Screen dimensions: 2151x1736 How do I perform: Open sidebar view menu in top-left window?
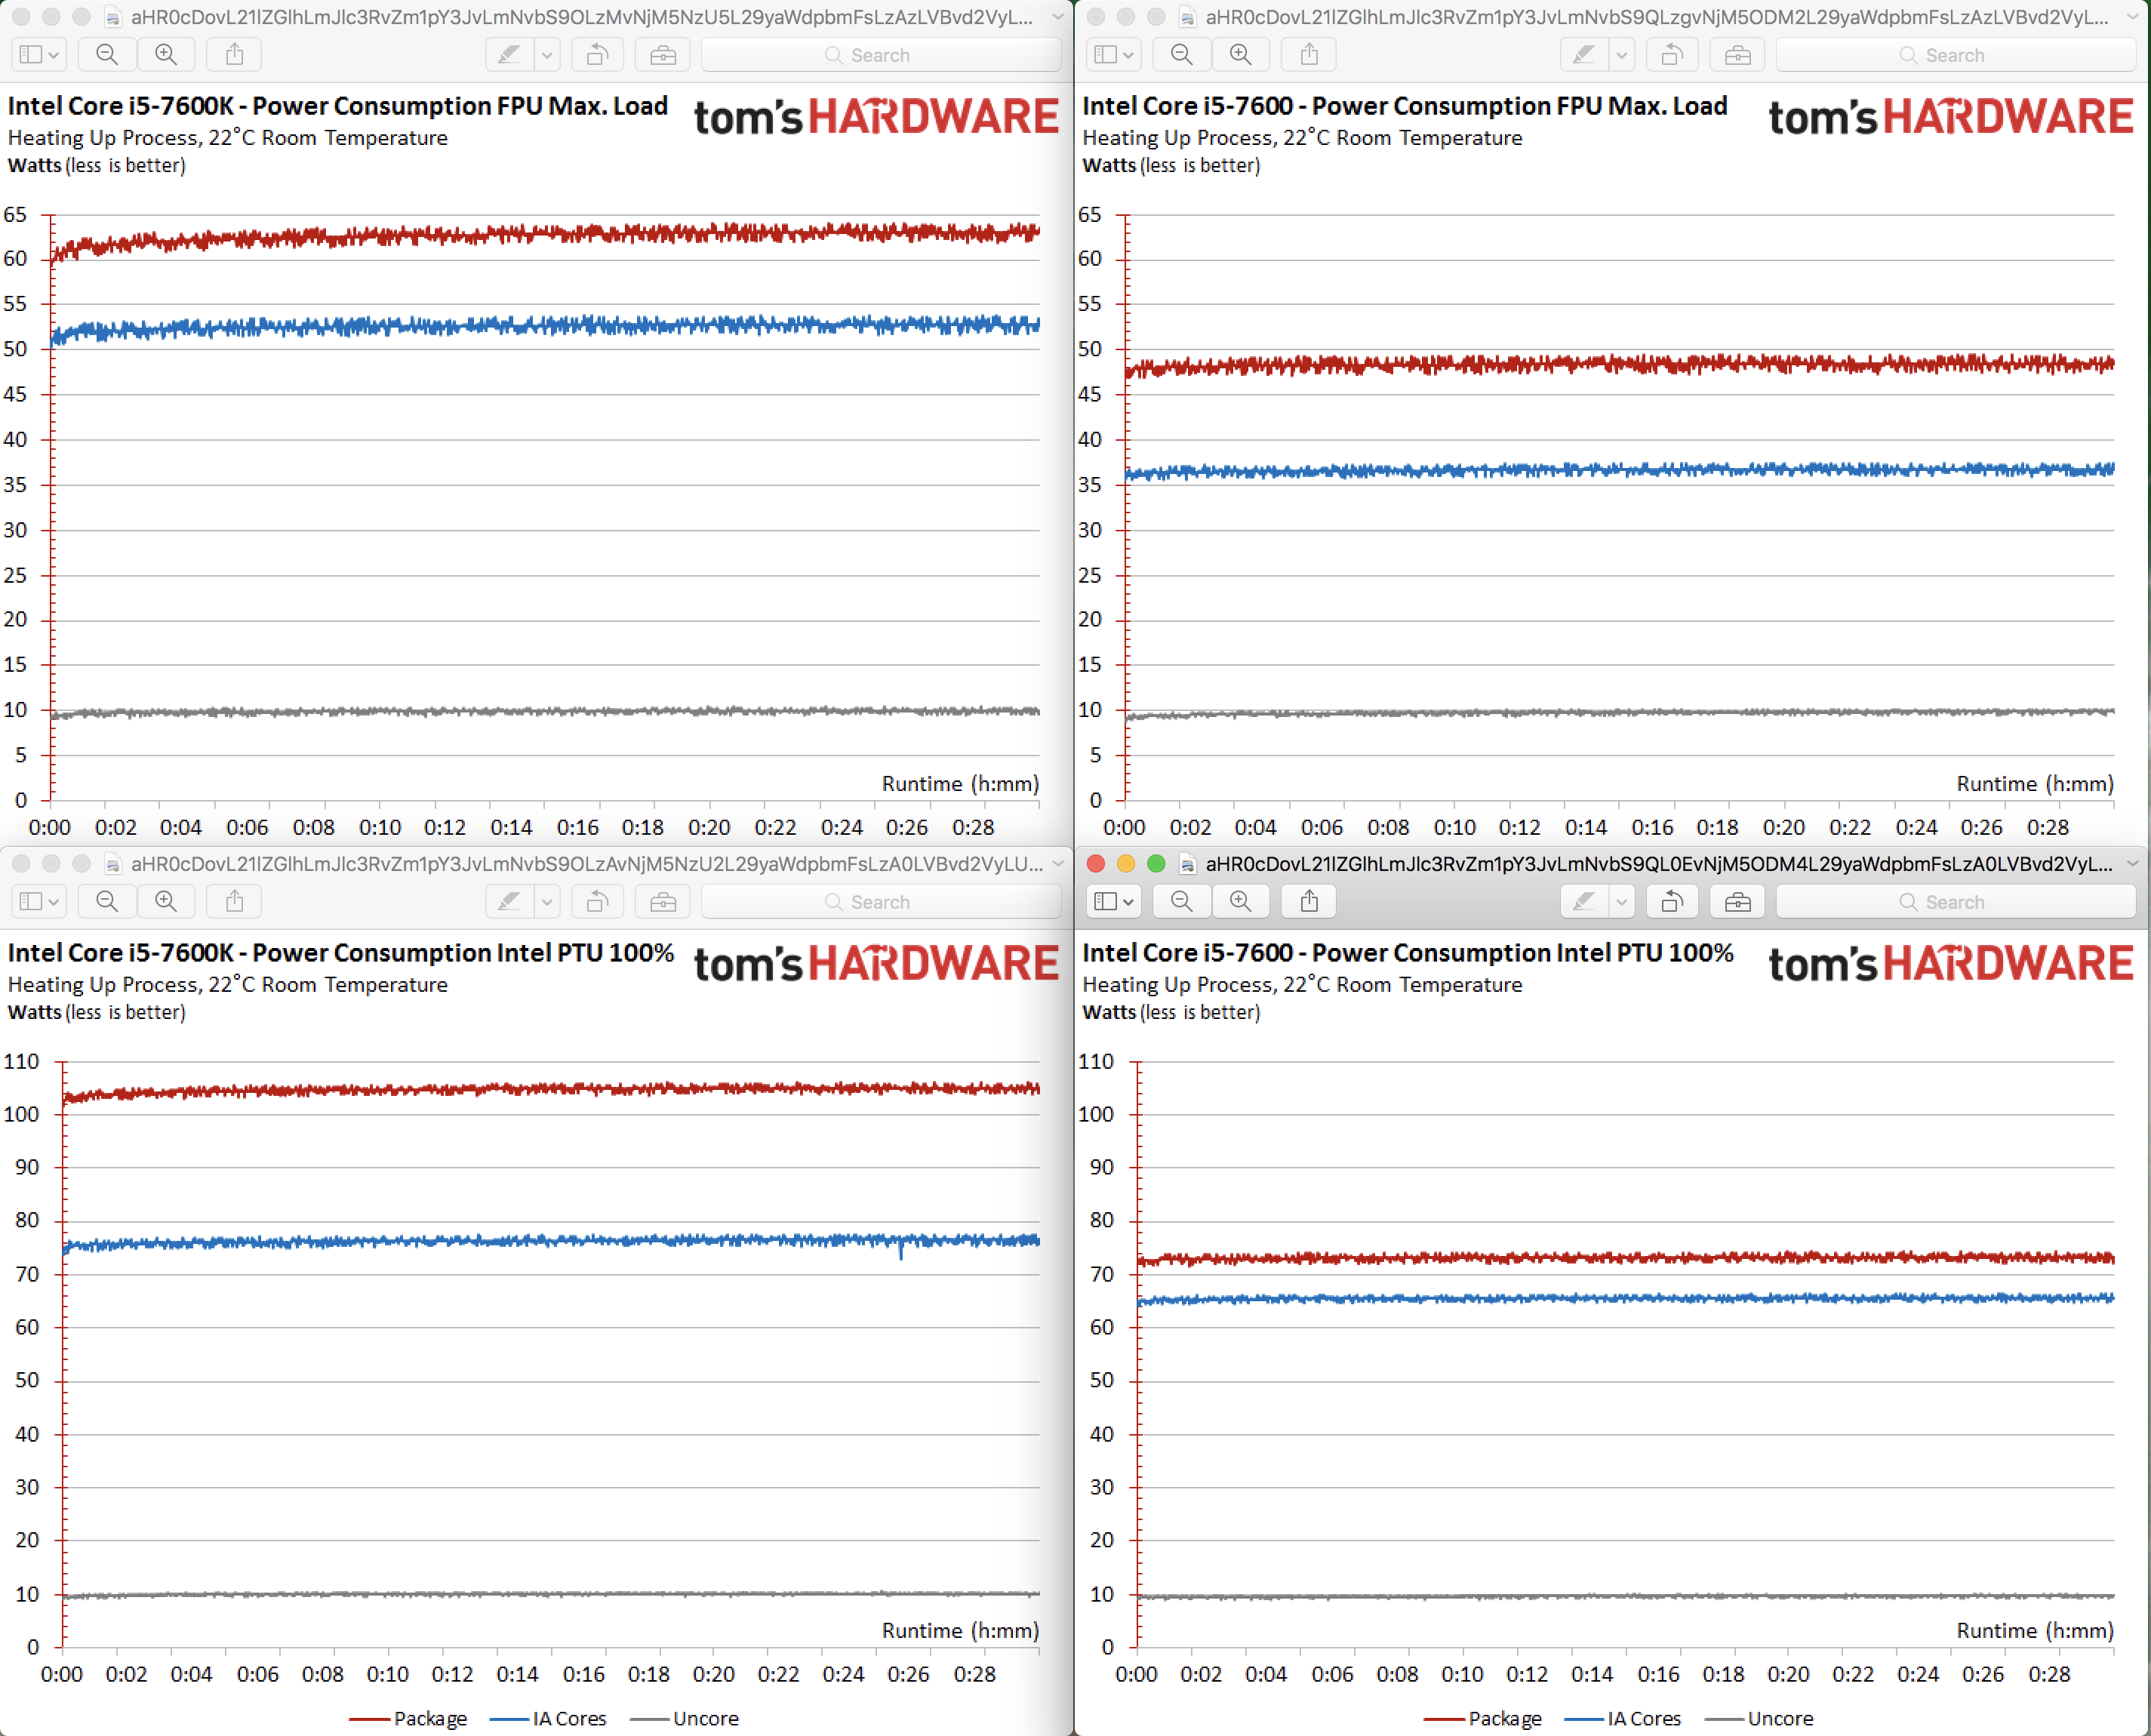coord(39,55)
